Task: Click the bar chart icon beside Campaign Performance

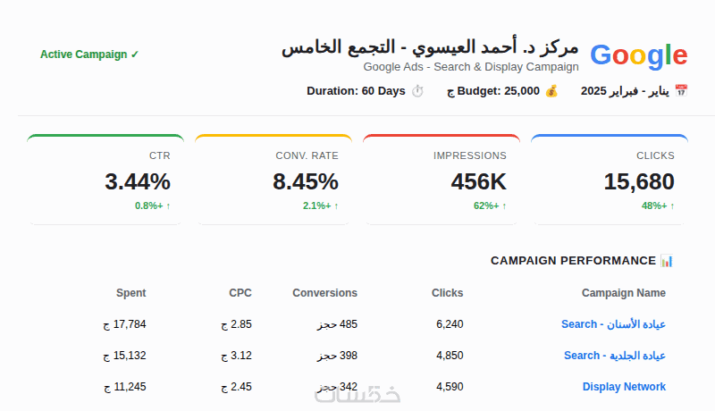Action: point(667,261)
